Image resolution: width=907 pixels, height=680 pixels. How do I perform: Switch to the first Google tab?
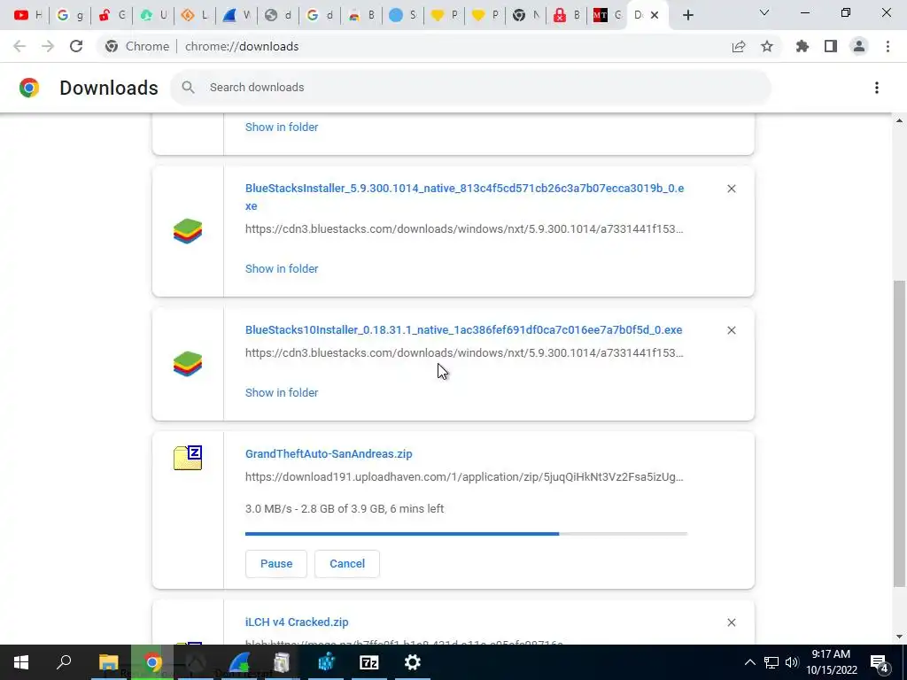point(70,15)
